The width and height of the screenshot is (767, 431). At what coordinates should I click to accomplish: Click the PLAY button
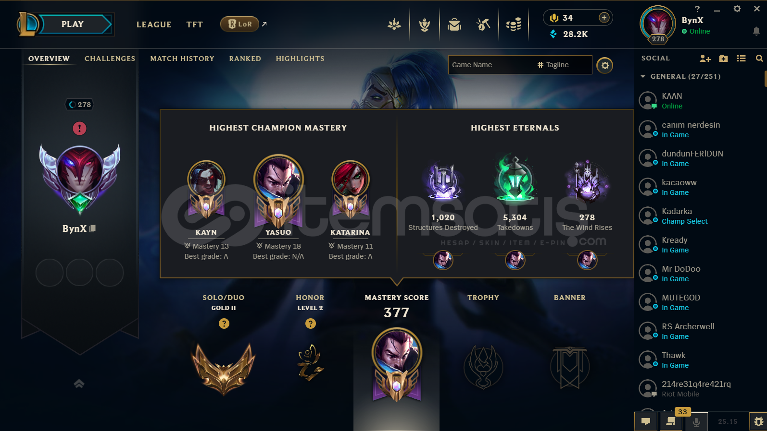click(x=73, y=24)
